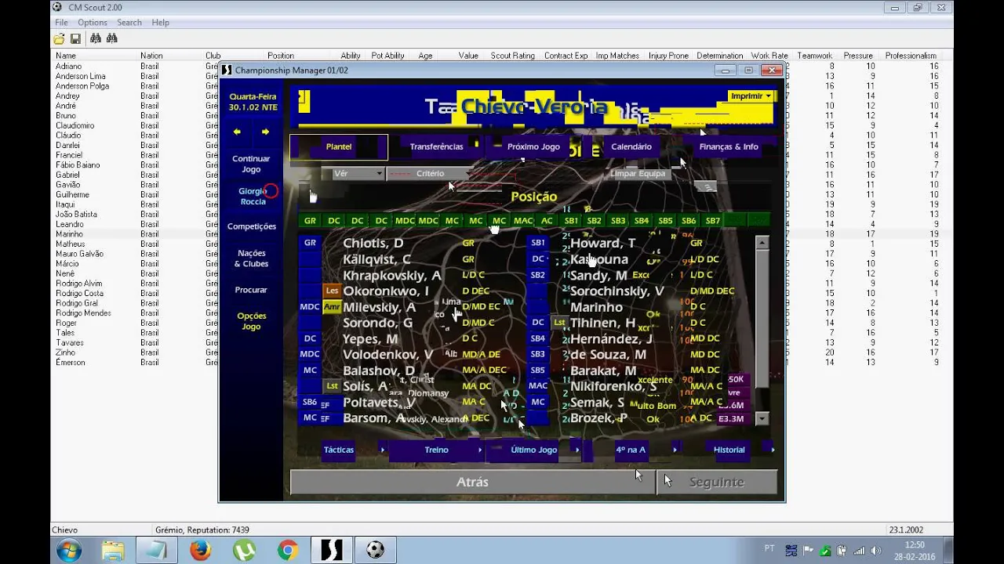
Task: Switch to Championship Manager taskbar icon
Action: coord(332,550)
